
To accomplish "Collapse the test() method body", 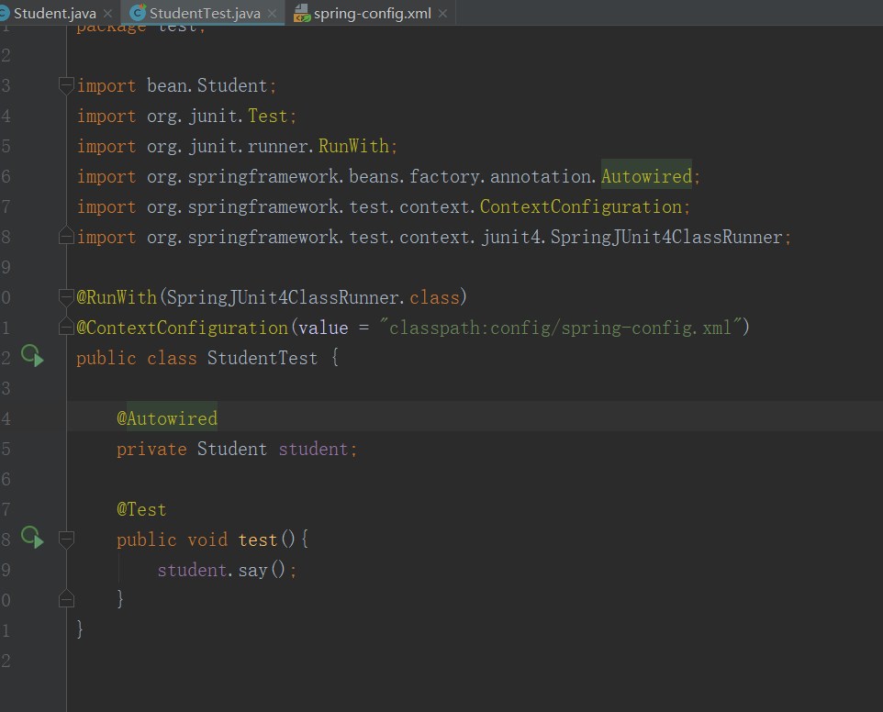I will coord(66,540).
